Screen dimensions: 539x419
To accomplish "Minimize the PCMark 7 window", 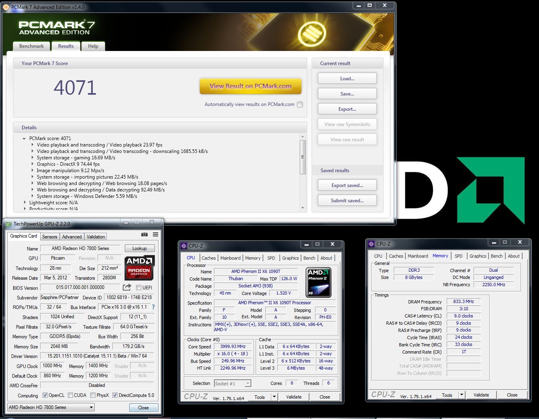I will [358, 6].
